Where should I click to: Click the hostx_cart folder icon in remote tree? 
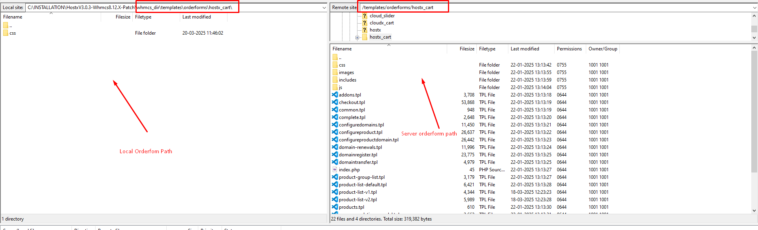click(365, 37)
